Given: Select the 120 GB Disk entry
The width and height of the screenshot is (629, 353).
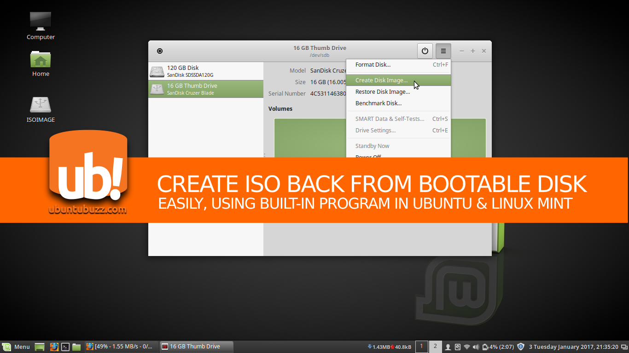Looking at the screenshot, I should click(x=206, y=71).
